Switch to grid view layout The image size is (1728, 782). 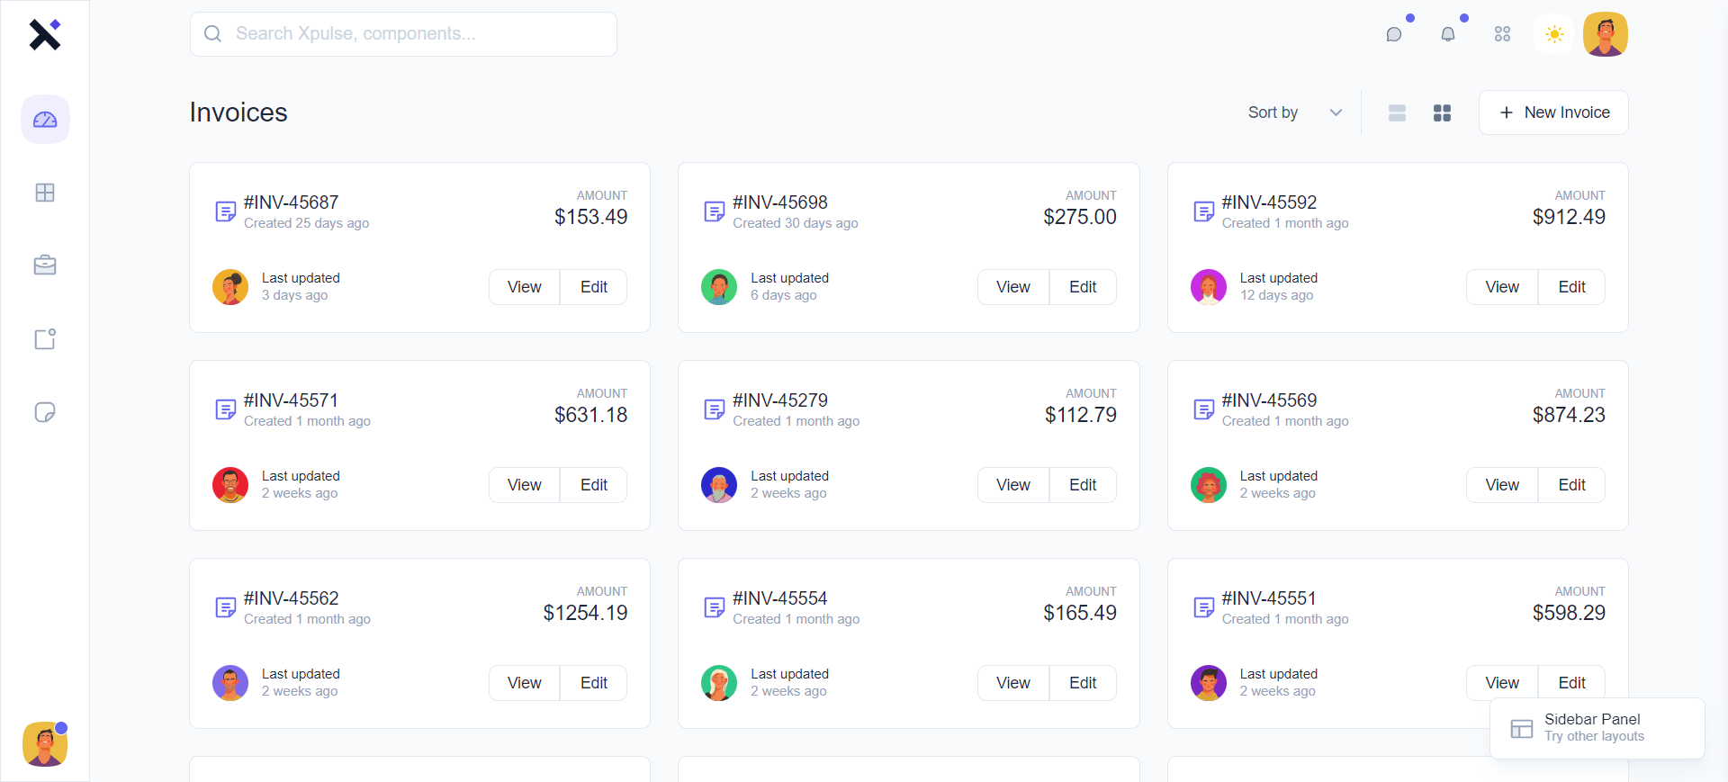(1442, 112)
